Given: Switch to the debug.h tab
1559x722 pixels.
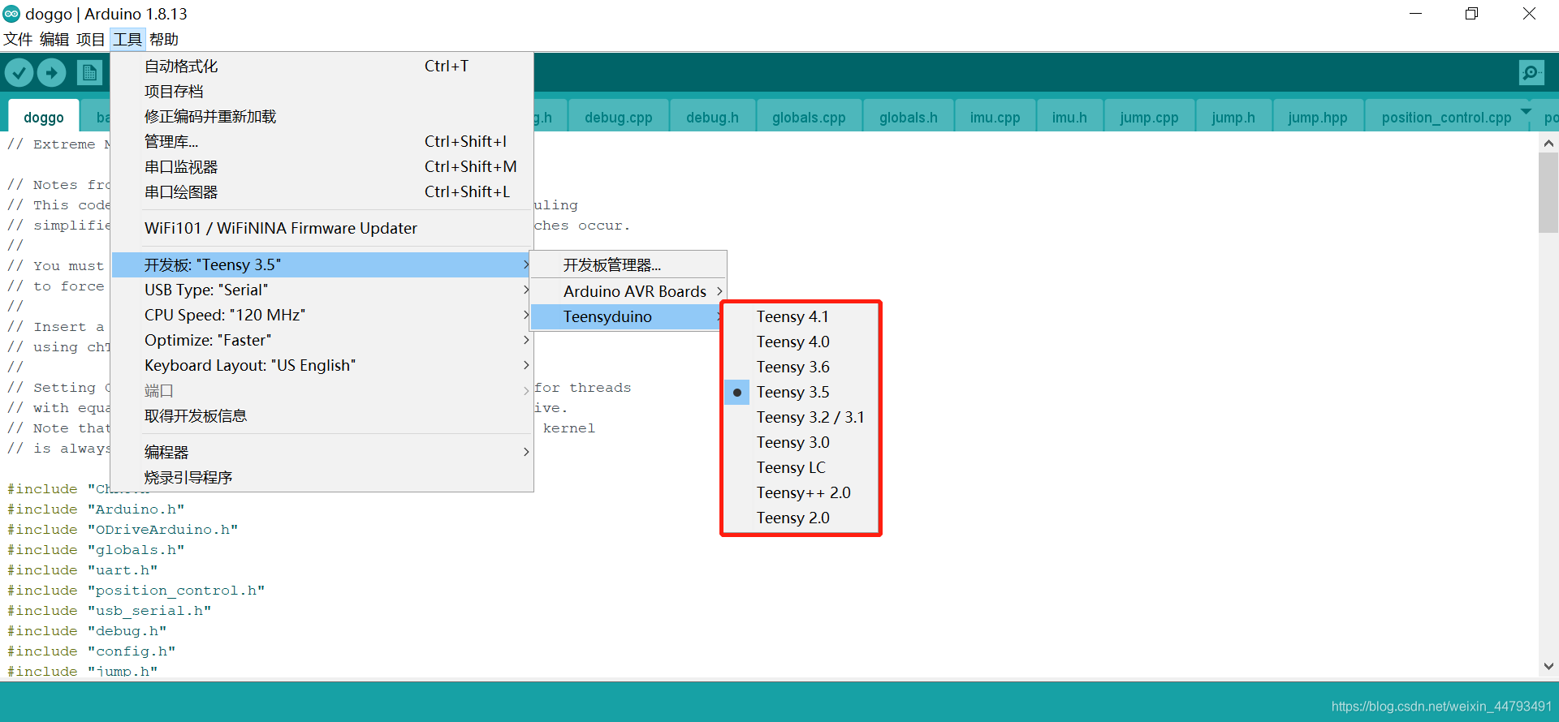Looking at the screenshot, I should click(712, 117).
